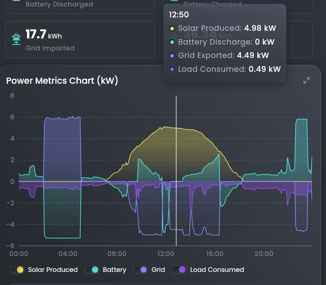
Task: Click the Grid Imported tower icon
Action: (16, 40)
